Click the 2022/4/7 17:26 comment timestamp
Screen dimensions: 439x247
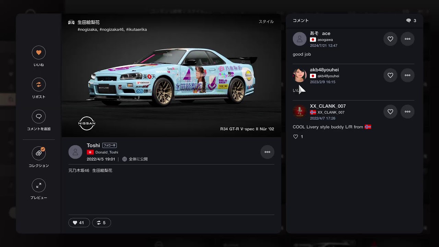[322, 118]
